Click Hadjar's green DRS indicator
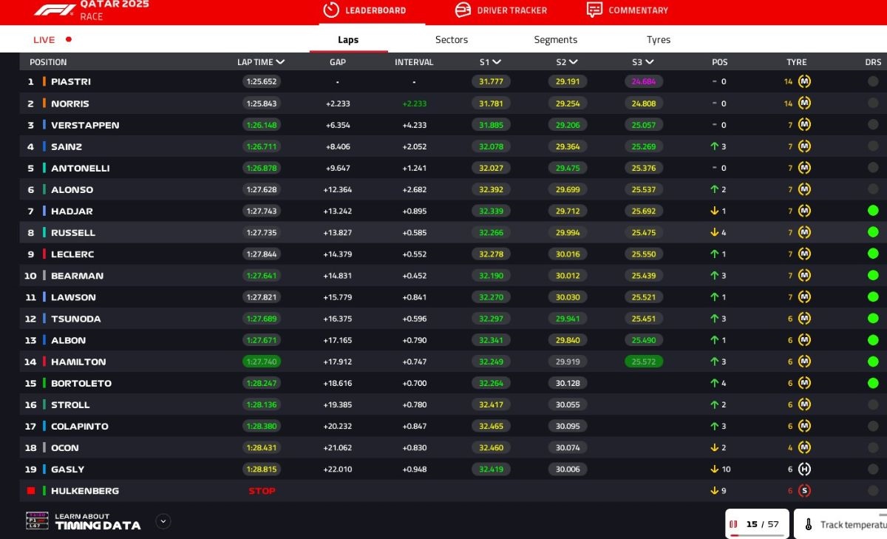This screenshot has height=539, width=887. pyautogui.click(x=873, y=211)
